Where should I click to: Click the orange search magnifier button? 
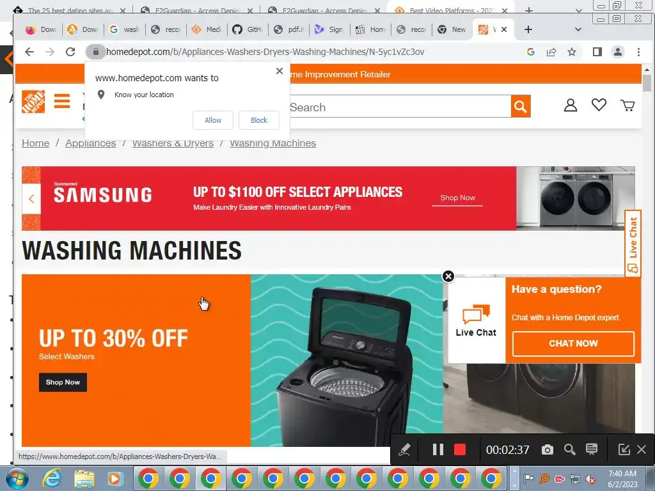(x=521, y=107)
